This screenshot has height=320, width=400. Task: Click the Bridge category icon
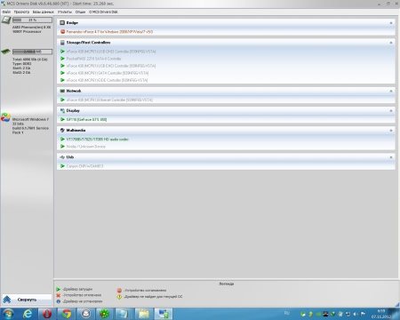pyautogui.click(x=62, y=22)
